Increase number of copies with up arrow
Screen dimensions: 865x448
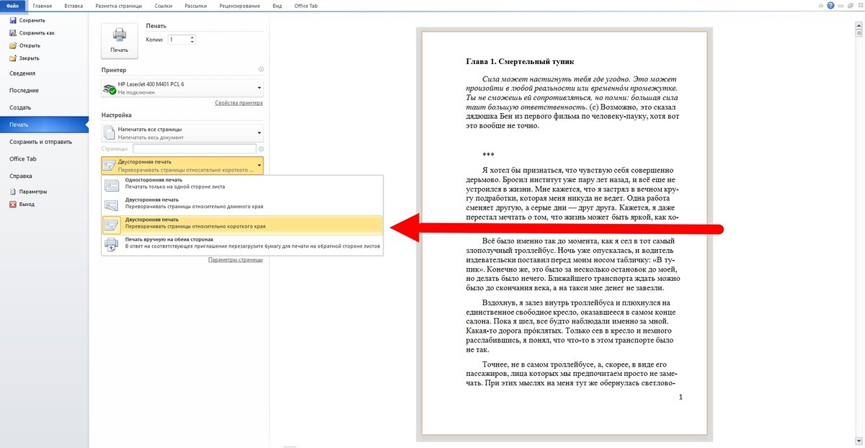pos(192,37)
